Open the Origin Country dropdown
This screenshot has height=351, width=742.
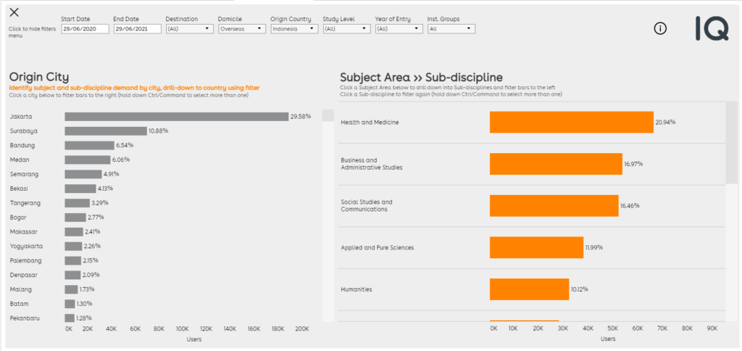(294, 29)
